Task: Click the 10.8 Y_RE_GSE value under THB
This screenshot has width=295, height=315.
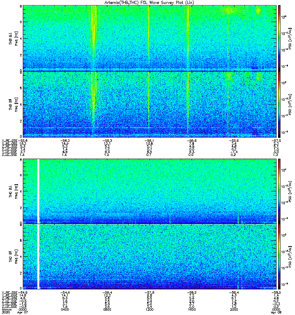Action: (x=150, y=143)
